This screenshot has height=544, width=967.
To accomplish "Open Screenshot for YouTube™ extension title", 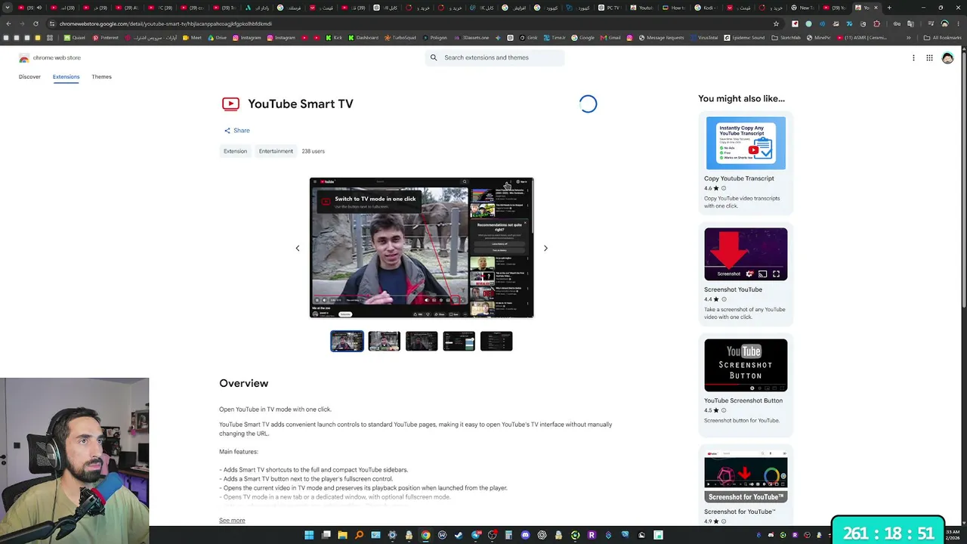I will tap(740, 512).
